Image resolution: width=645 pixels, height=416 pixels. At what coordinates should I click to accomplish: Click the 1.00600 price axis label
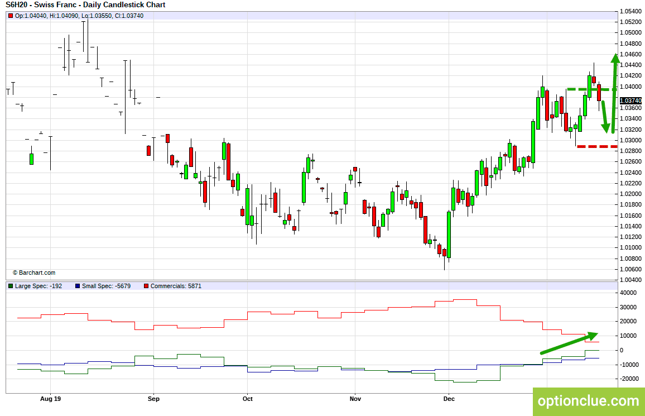[630, 269]
